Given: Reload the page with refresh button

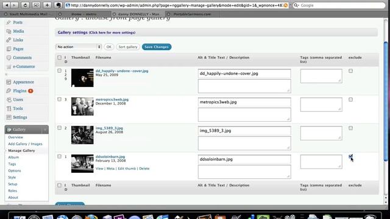Looking at the screenshot, I should coord(25,5).
